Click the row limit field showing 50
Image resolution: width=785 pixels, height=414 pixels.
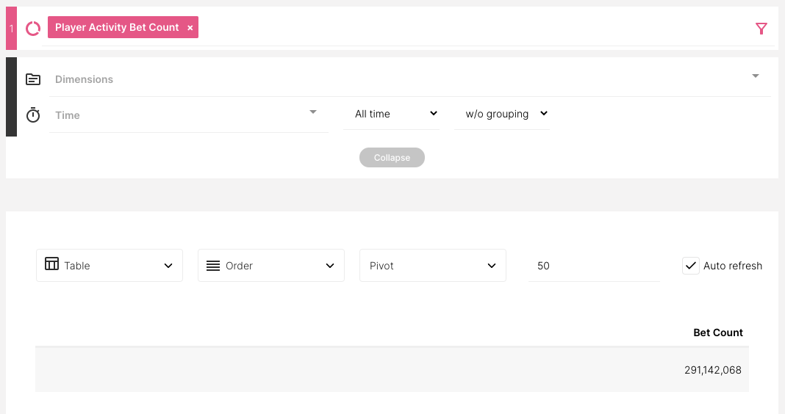pyautogui.click(x=593, y=266)
